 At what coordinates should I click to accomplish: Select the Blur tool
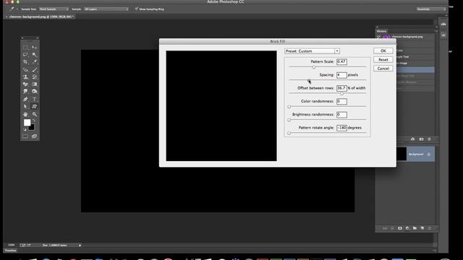(25, 92)
